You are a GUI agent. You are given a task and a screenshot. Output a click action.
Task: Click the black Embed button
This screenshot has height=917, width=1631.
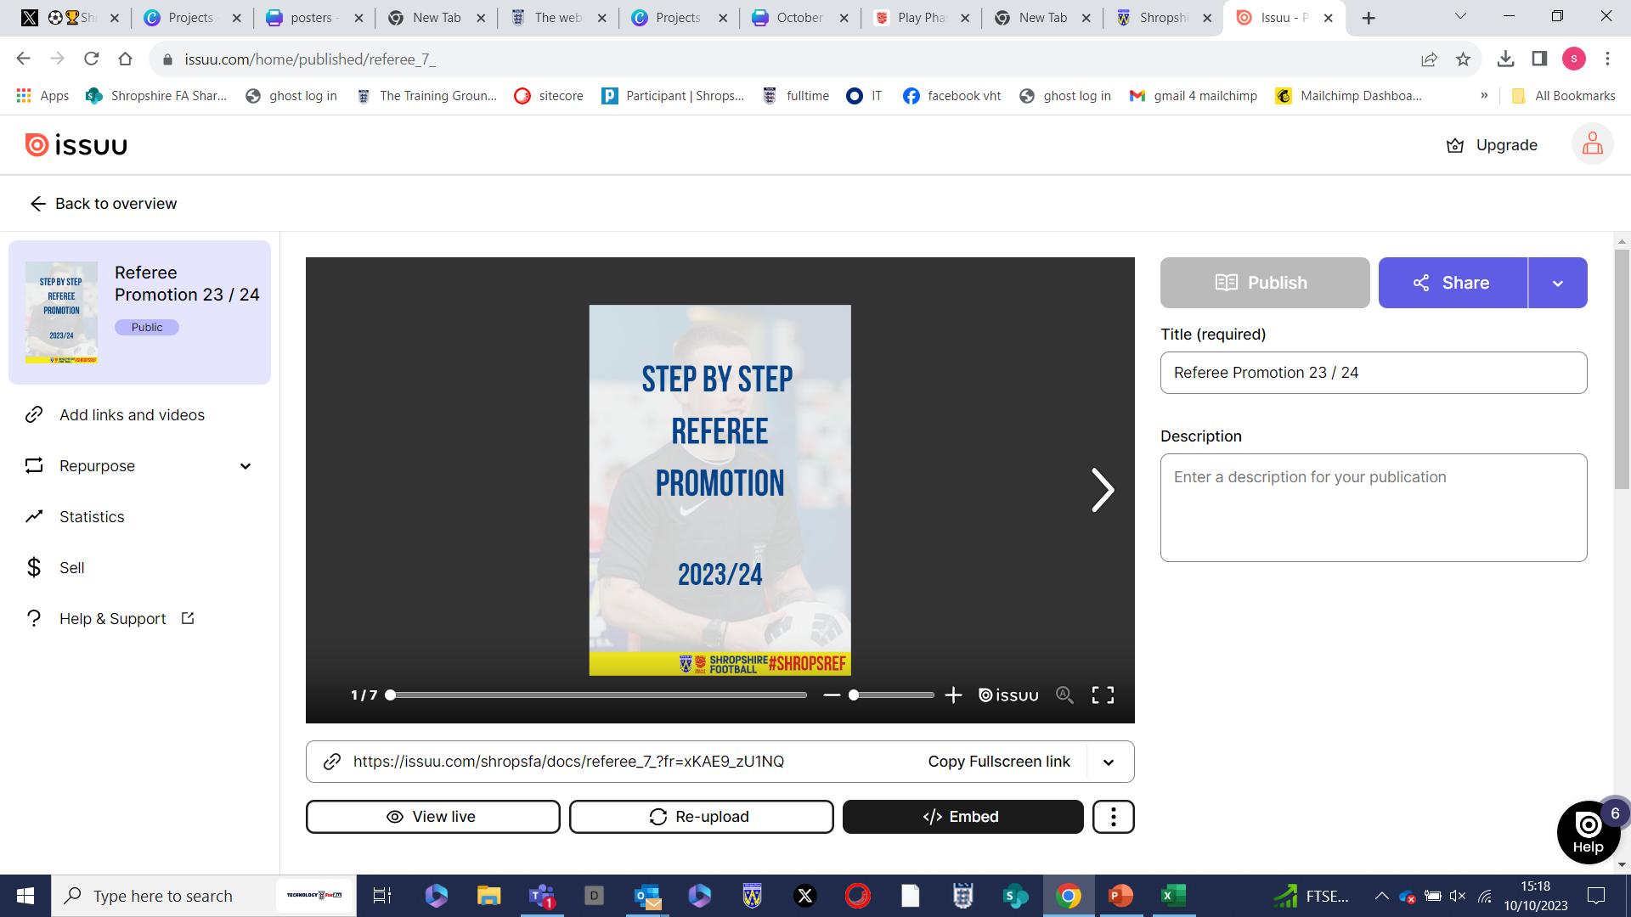(962, 817)
